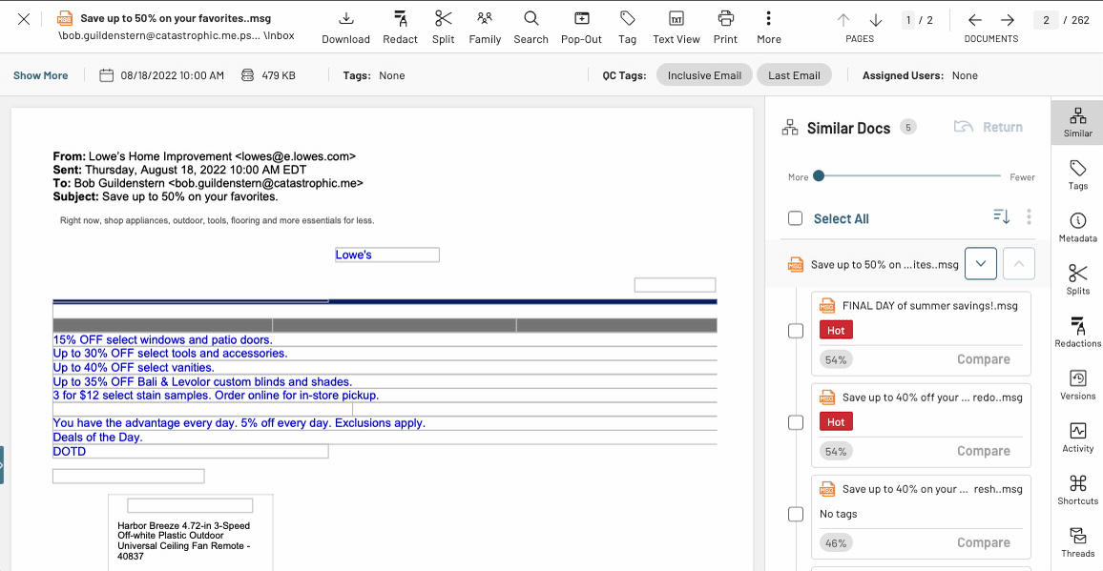Open Similar Docs kebab menu
This screenshot has height=571, width=1103.
[1030, 217]
